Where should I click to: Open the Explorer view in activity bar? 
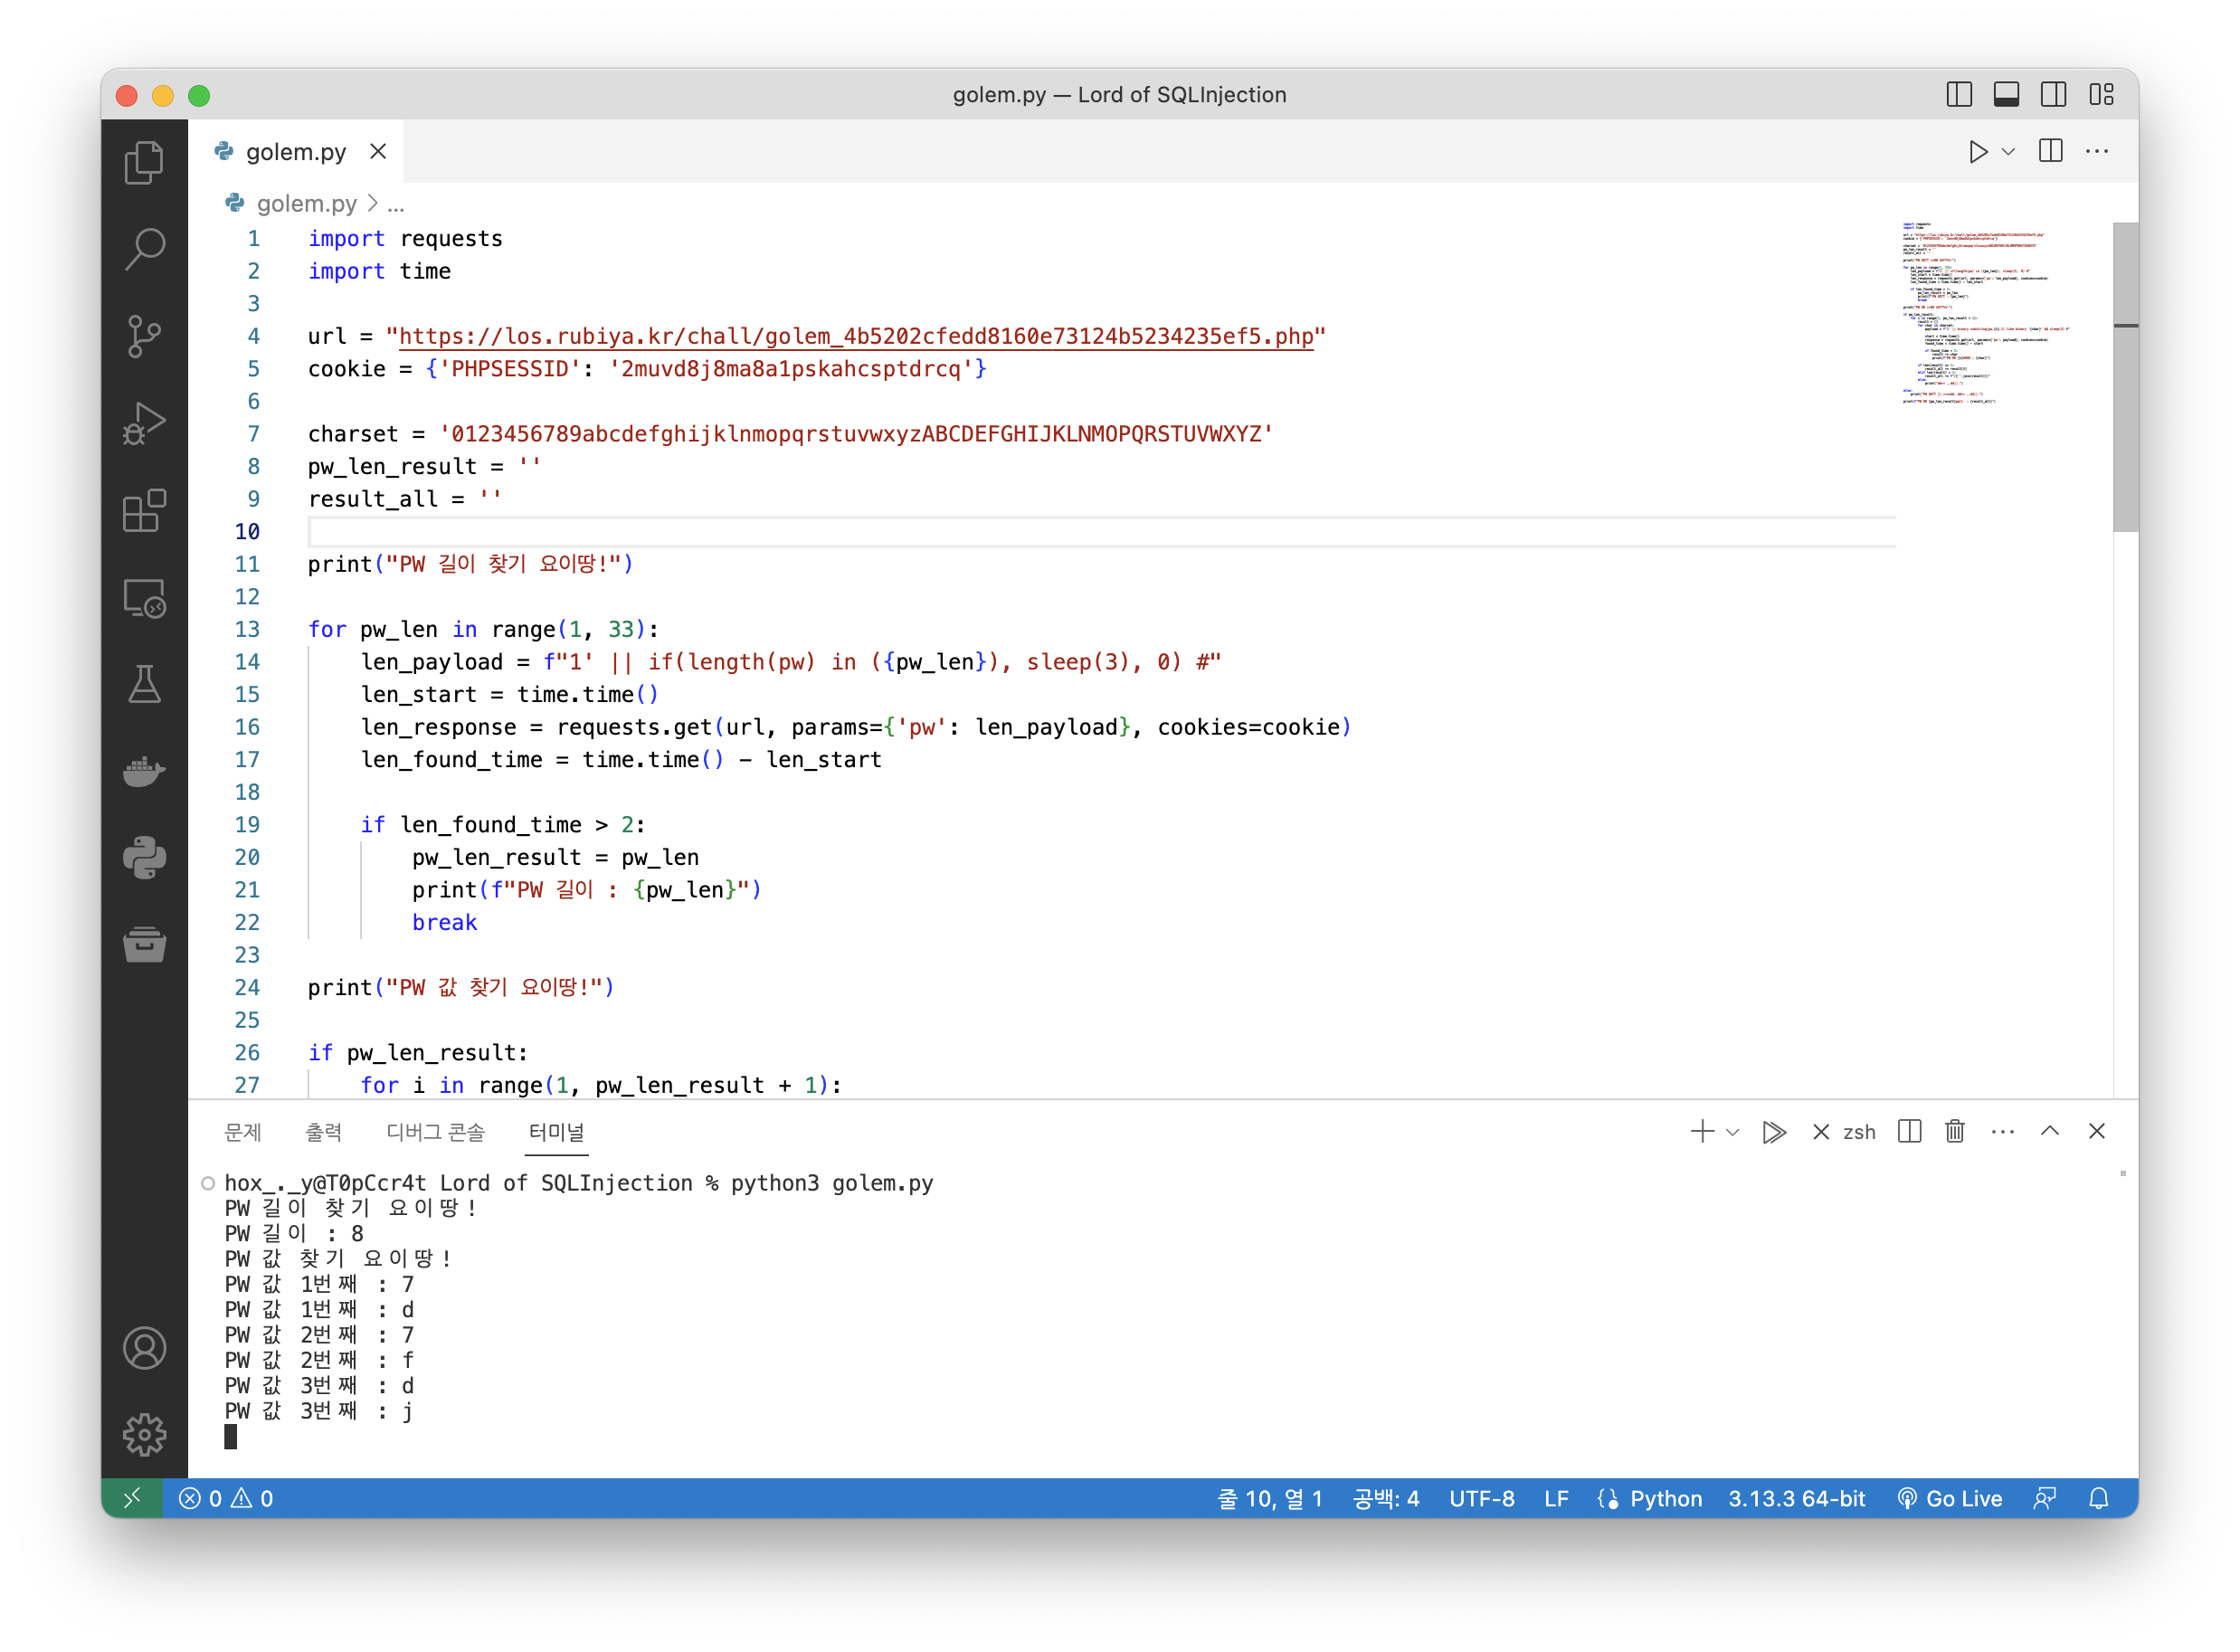(x=144, y=163)
